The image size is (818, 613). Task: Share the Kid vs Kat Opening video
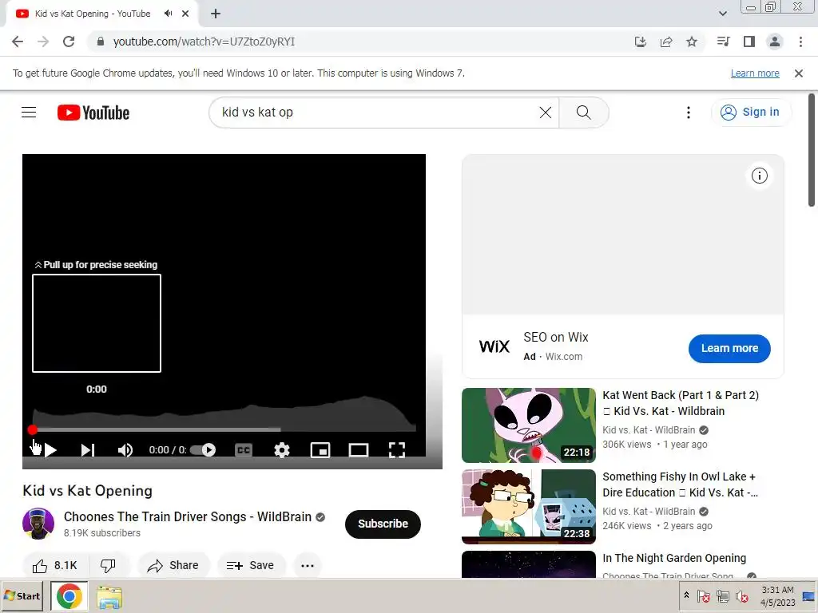pyautogui.click(x=173, y=566)
